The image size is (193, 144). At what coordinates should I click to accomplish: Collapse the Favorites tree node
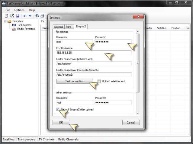click(x=5, y=21)
